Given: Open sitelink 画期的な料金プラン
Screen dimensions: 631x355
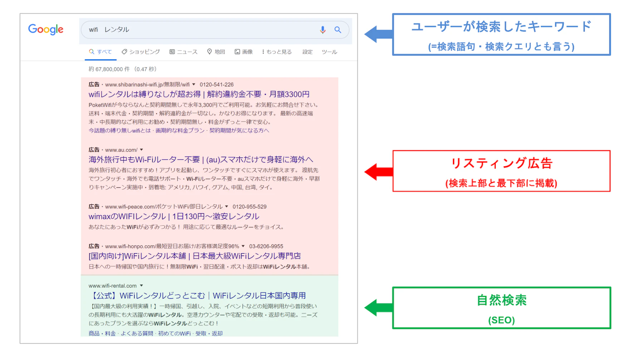Looking at the screenshot, I should click(x=180, y=130).
